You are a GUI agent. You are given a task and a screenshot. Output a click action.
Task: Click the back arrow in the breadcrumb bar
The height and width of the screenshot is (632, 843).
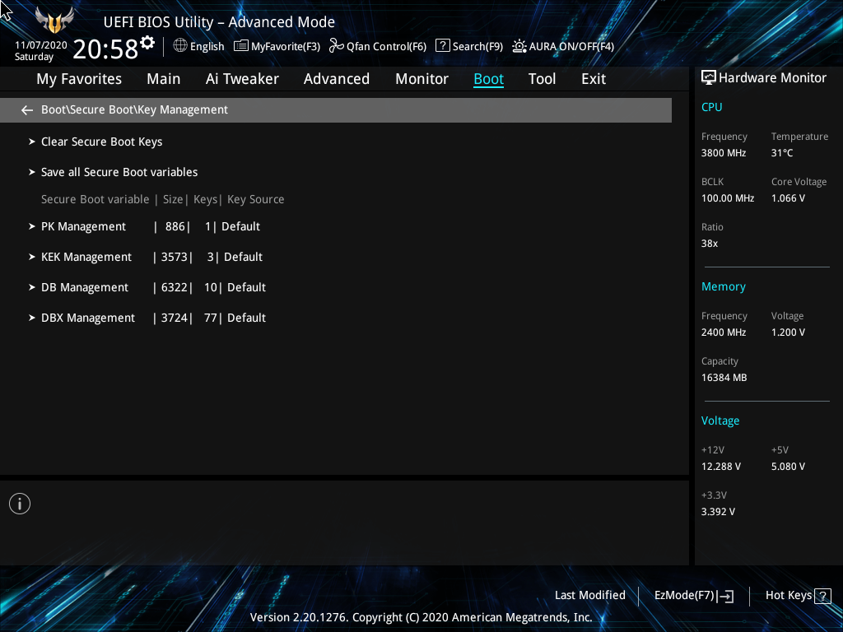[x=27, y=110]
